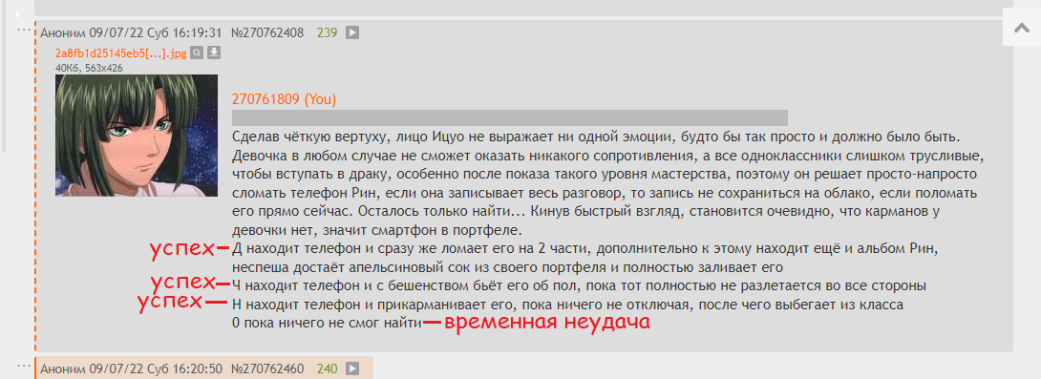Click the green counter 240
The image size is (1041, 379).
click(328, 368)
